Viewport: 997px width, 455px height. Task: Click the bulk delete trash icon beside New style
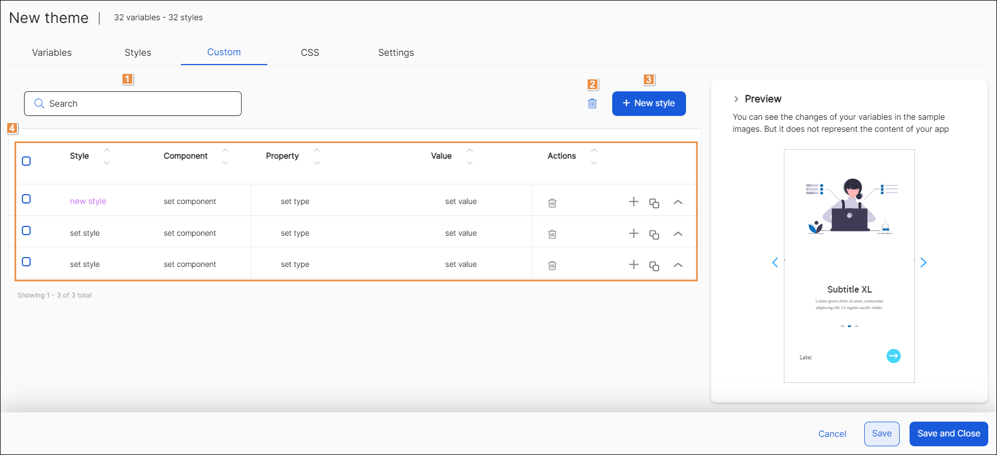coord(592,103)
